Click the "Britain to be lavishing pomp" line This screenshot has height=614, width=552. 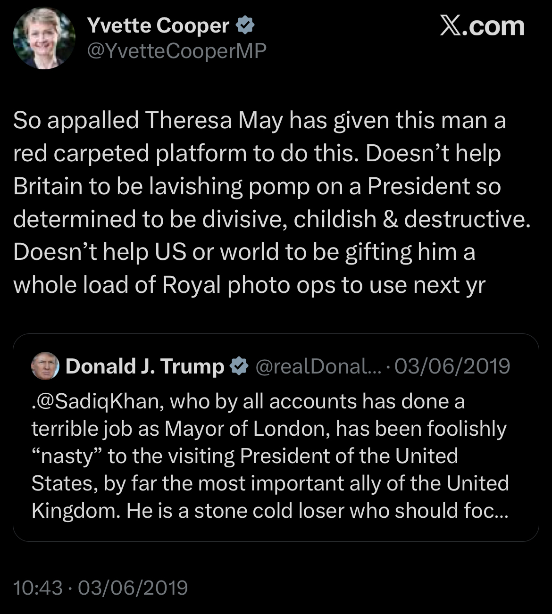(257, 186)
